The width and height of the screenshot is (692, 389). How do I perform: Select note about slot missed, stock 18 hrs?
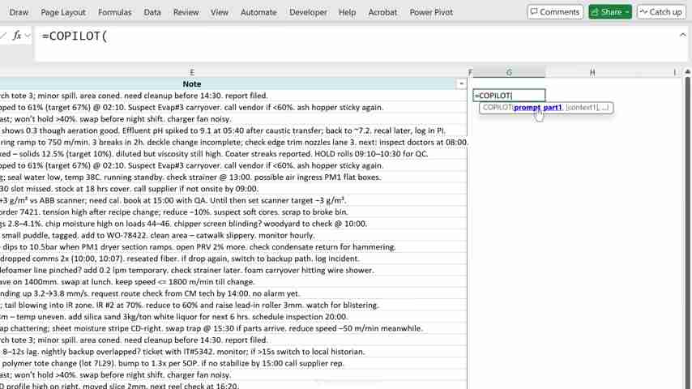tap(233, 189)
